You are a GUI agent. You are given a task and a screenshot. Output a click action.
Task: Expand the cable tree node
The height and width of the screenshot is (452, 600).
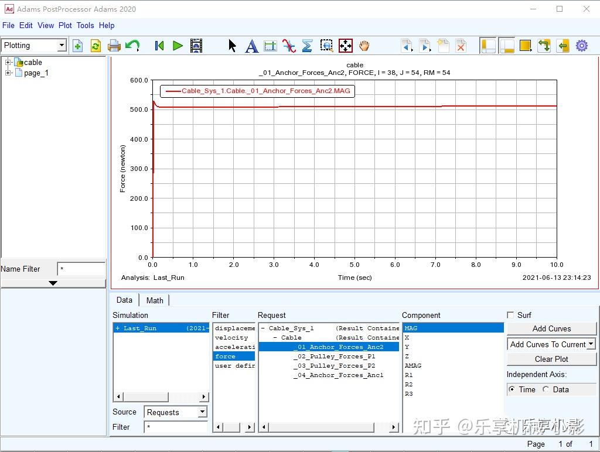[8, 62]
